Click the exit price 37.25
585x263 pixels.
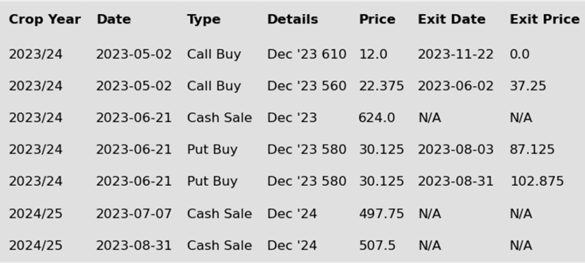click(528, 86)
